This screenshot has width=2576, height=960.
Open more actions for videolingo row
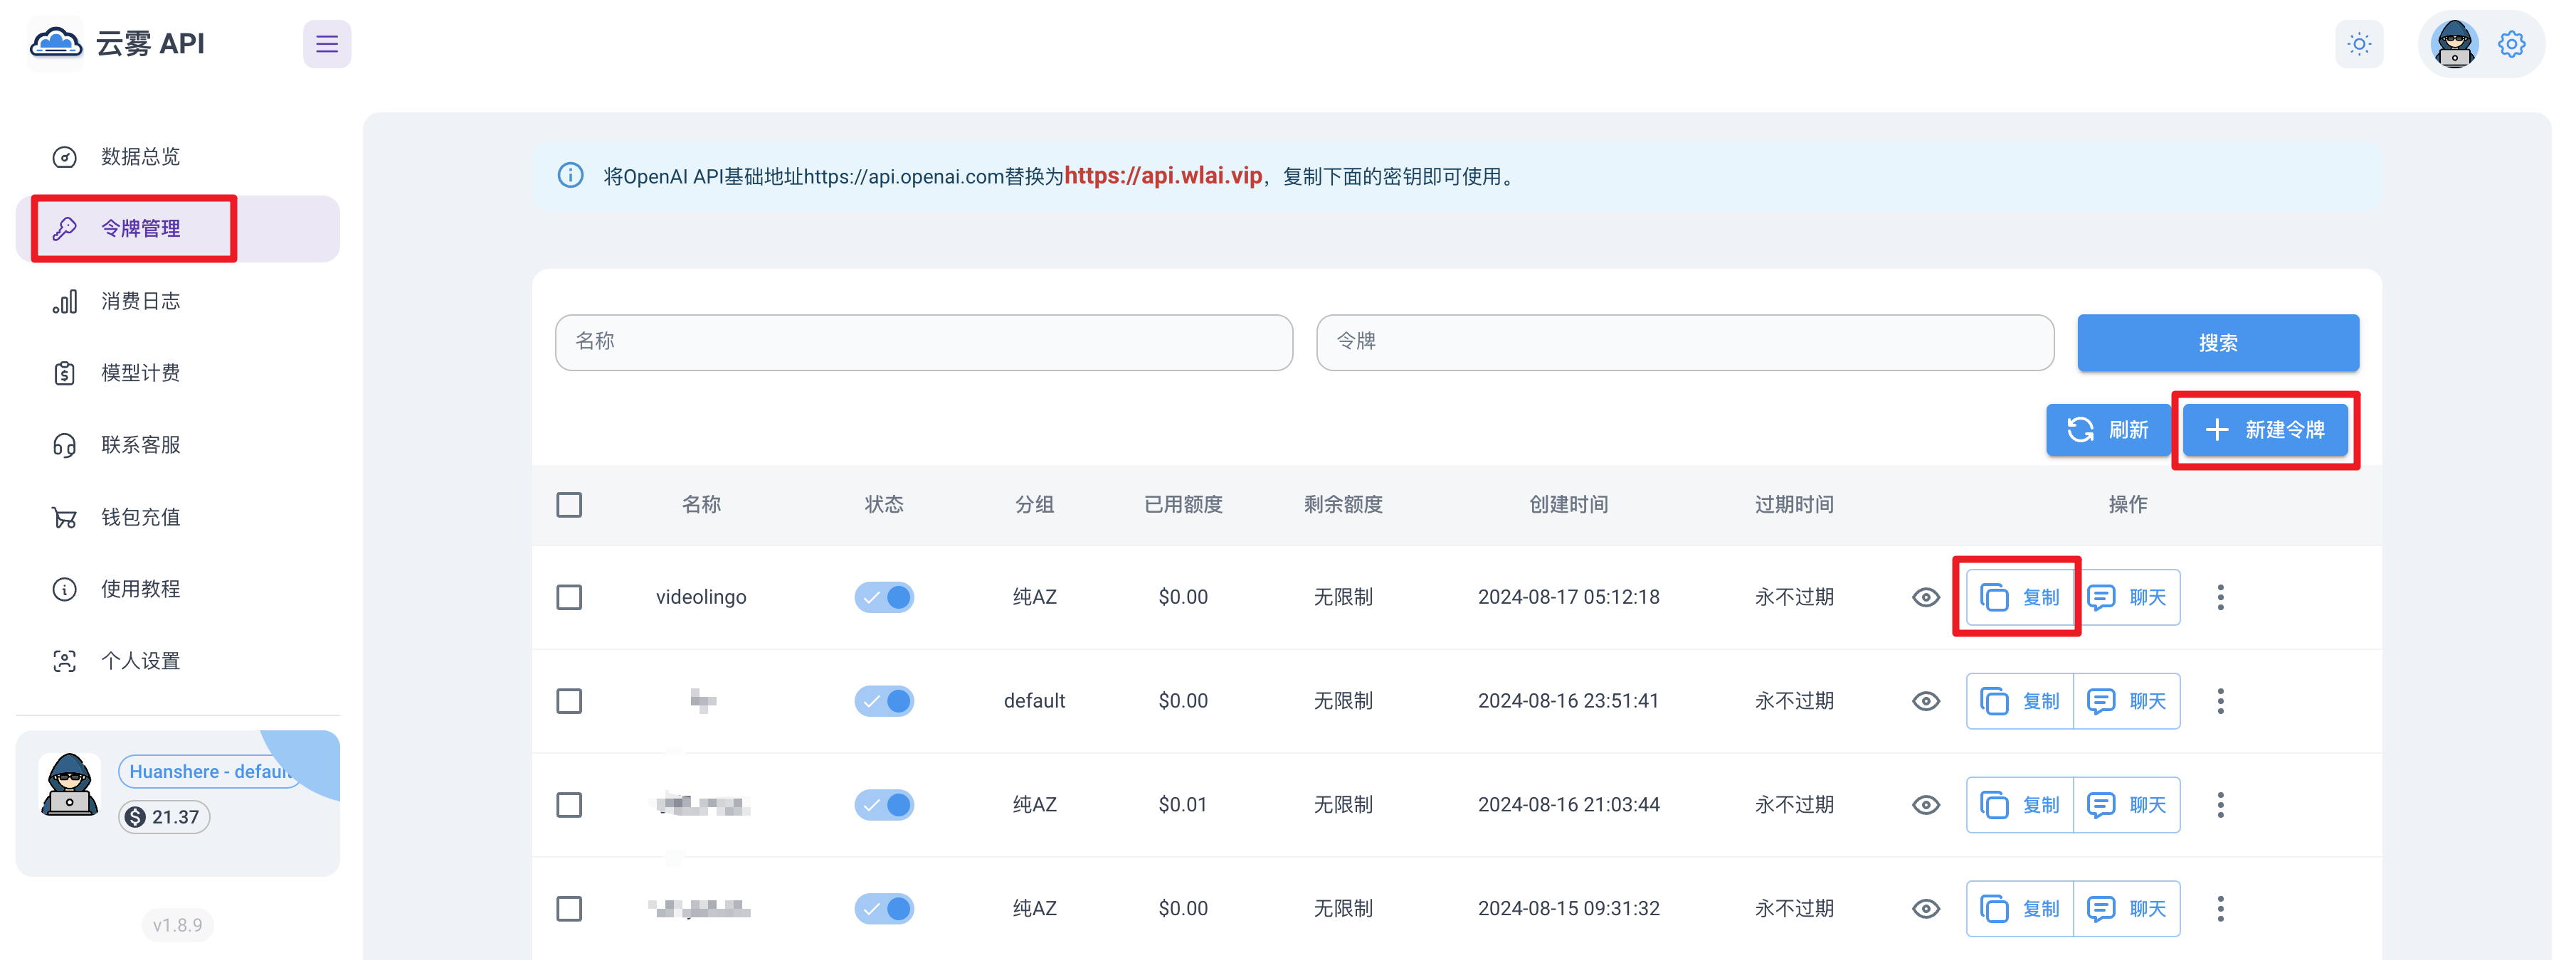click(2220, 597)
